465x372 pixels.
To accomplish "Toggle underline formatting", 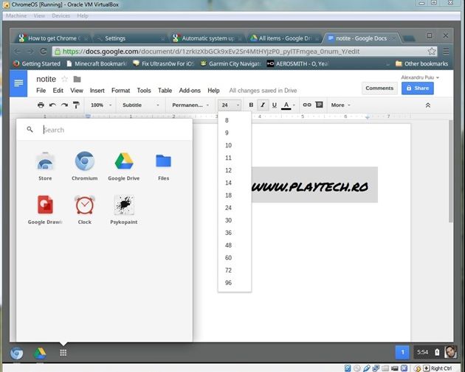I will pyautogui.click(x=275, y=105).
